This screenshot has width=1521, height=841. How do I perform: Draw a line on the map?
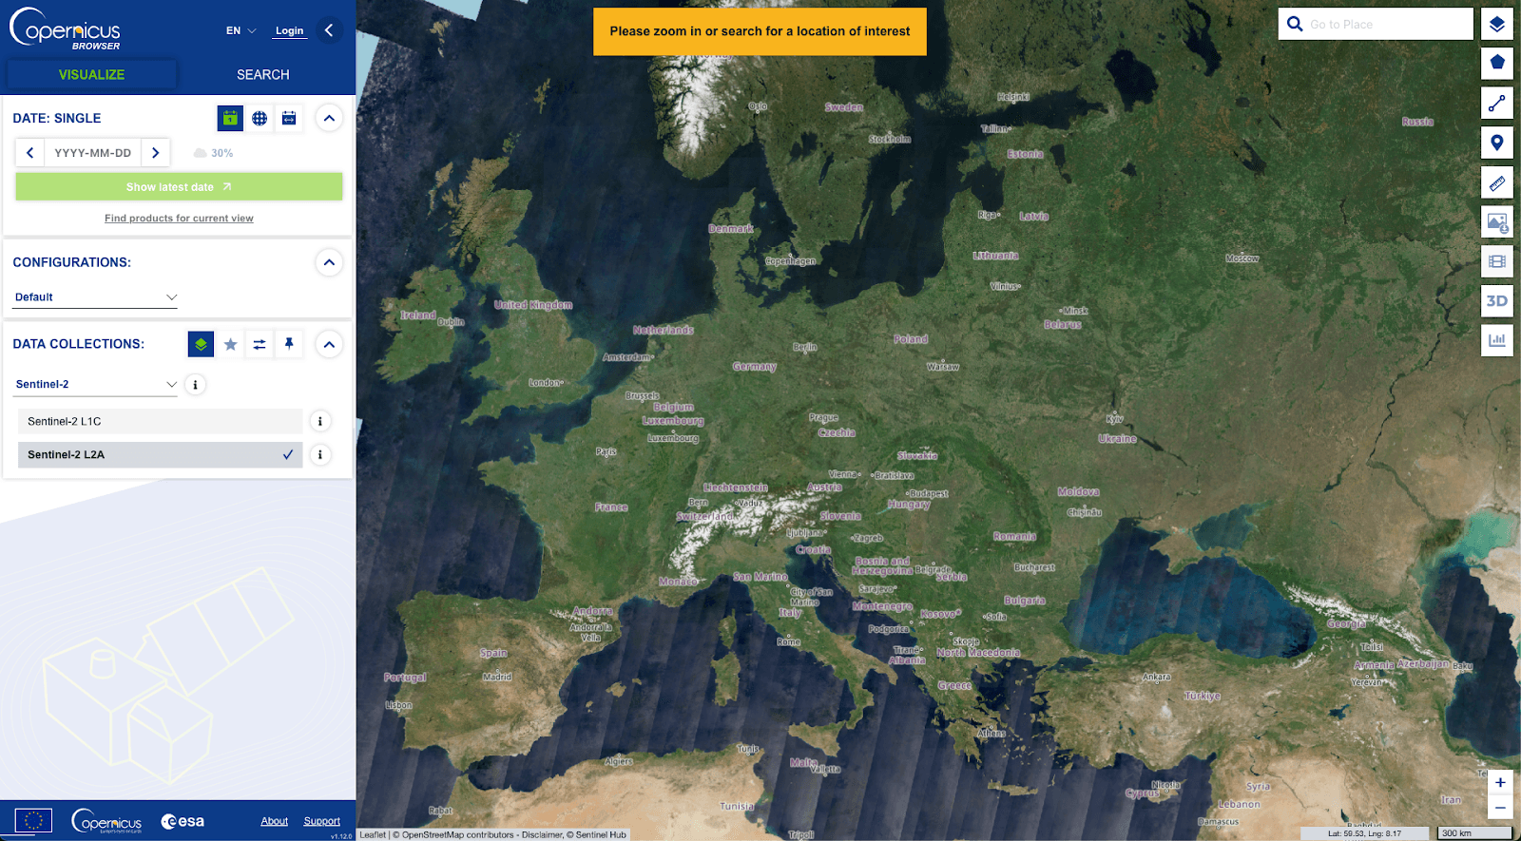tap(1497, 103)
